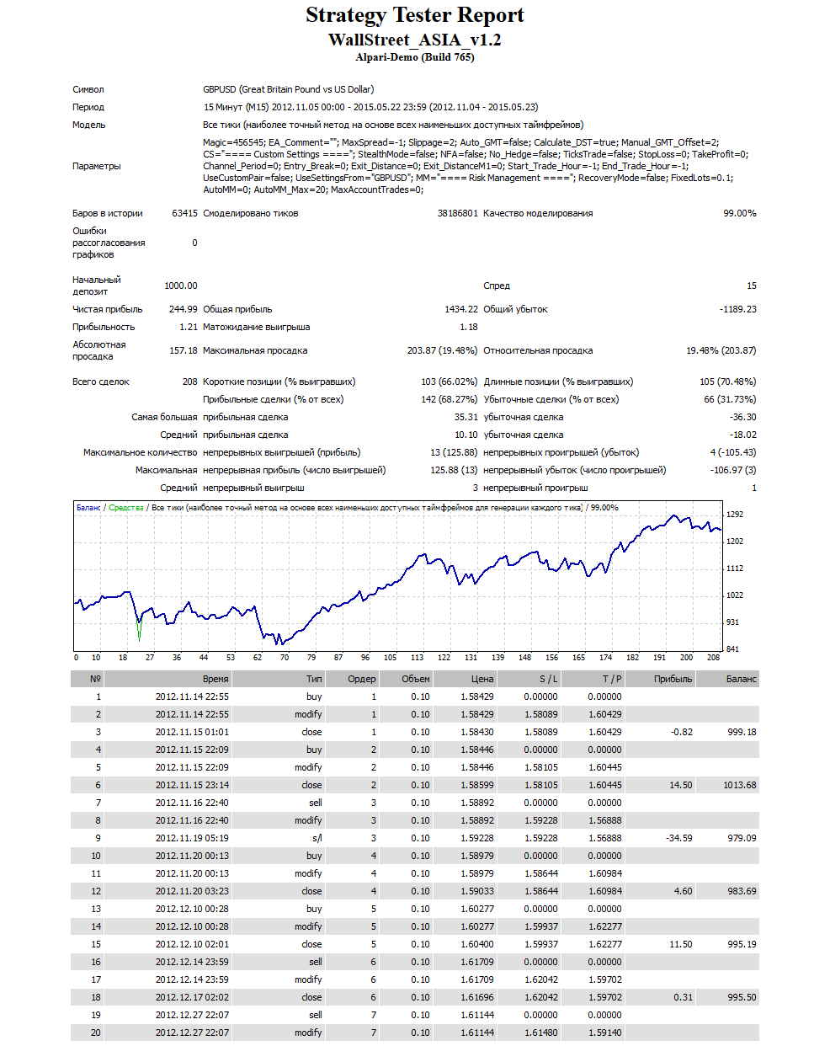Screen dimensions: 830x1046
Task: Click the 15 Минут (M15) period value
Action: click(x=371, y=107)
